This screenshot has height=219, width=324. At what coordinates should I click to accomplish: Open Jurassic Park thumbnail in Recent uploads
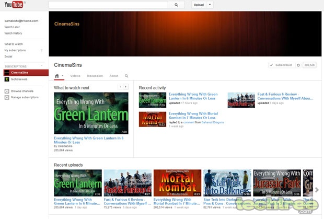277,183
